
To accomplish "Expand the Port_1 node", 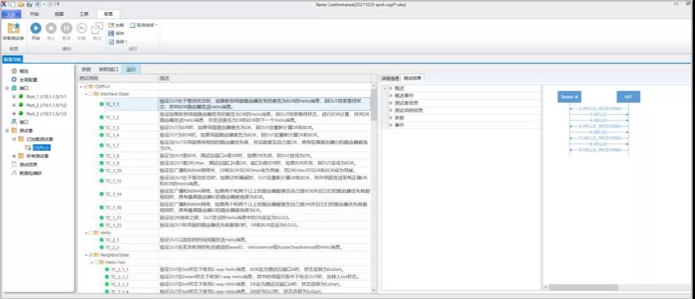I will tap(14, 96).
